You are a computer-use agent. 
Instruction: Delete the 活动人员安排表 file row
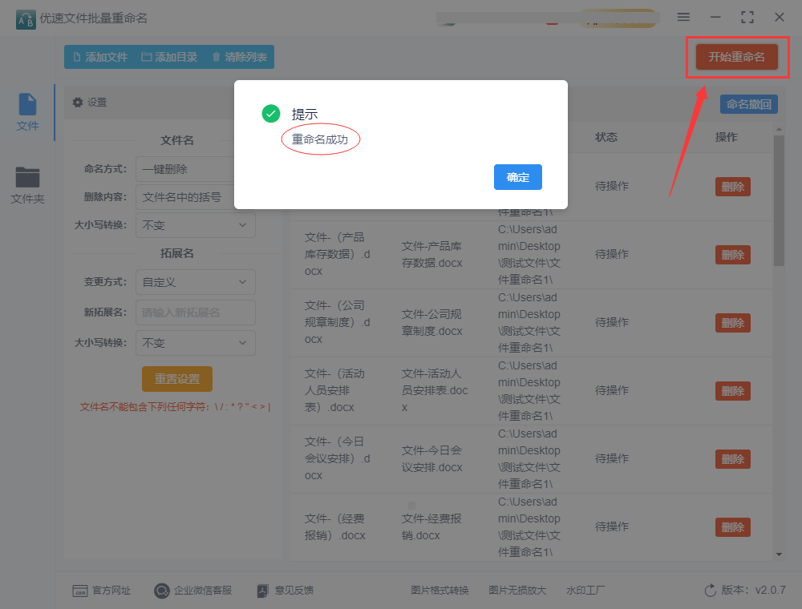(x=732, y=391)
